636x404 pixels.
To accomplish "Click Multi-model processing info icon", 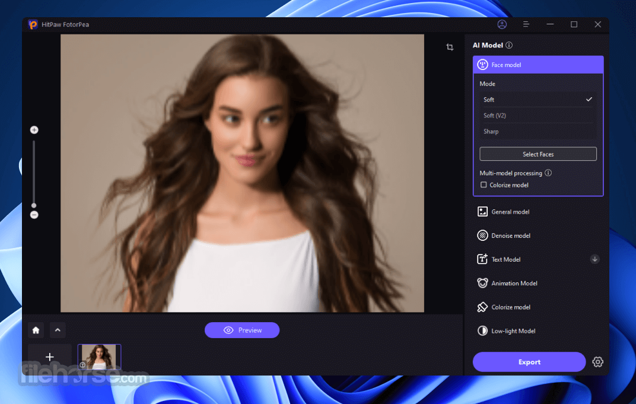I will click(x=548, y=173).
